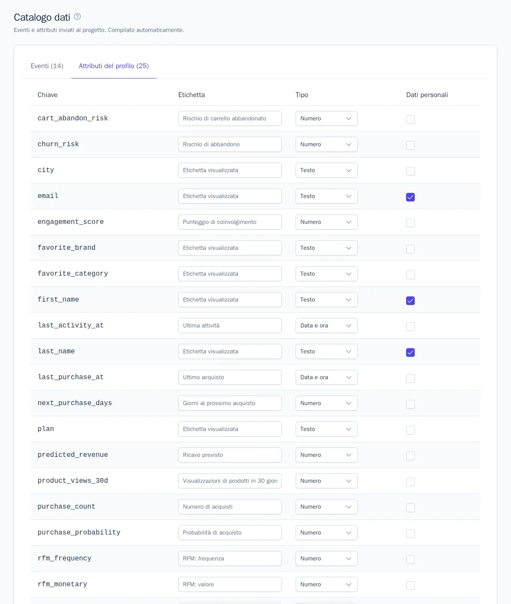This screenshot has width=511, height=604.
Task: Edit the Probabilità di acquisto label field
Action: (x=230, y=533)
